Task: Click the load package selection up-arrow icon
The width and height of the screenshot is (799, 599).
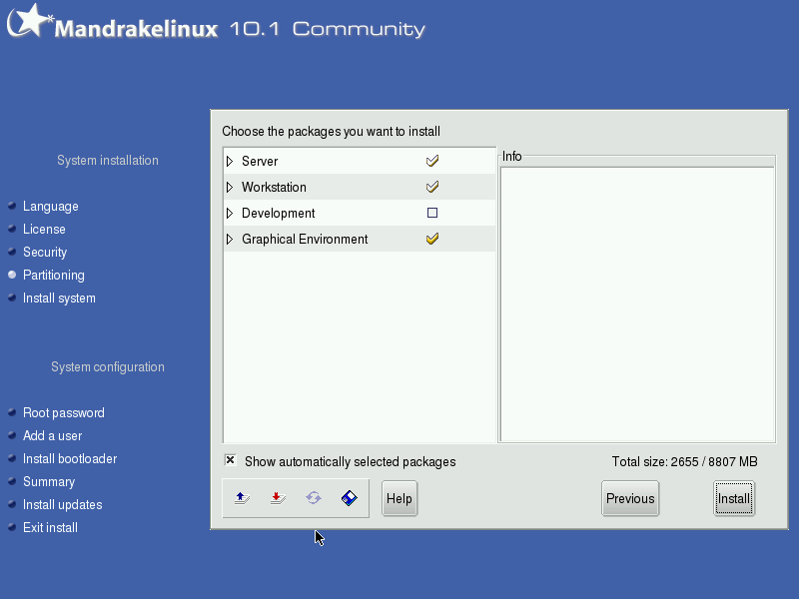Action: click(x=242, y=498)
